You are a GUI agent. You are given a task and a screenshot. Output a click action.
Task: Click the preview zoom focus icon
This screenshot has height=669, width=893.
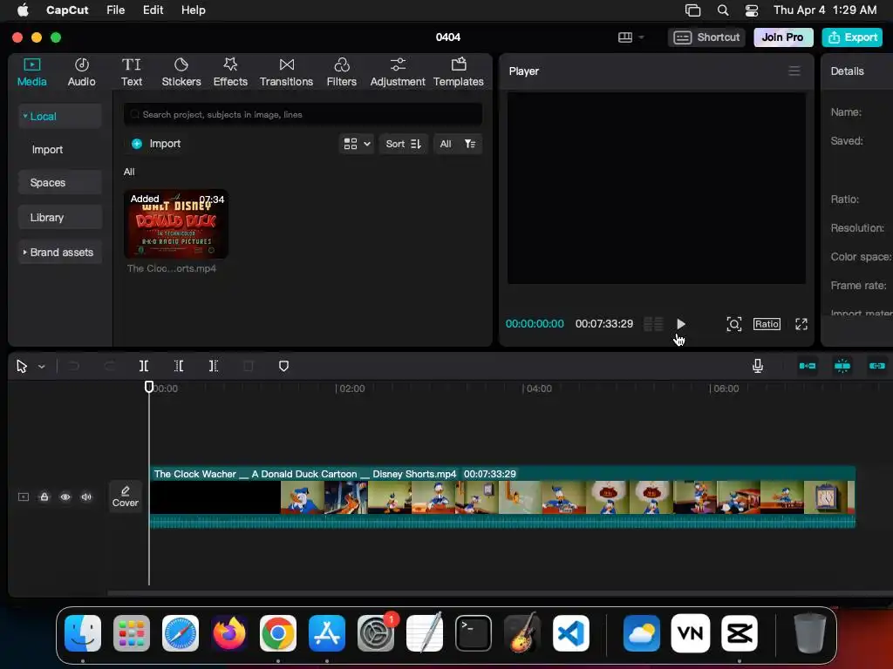pyautogui.click(x=733, y=324)
